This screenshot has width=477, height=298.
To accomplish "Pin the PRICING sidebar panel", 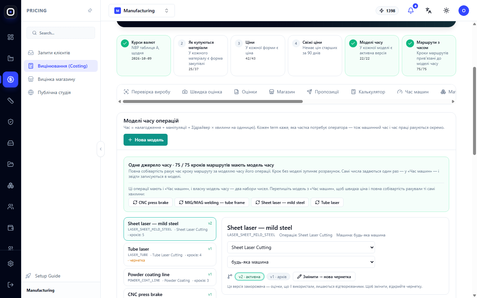I will 90,11.
